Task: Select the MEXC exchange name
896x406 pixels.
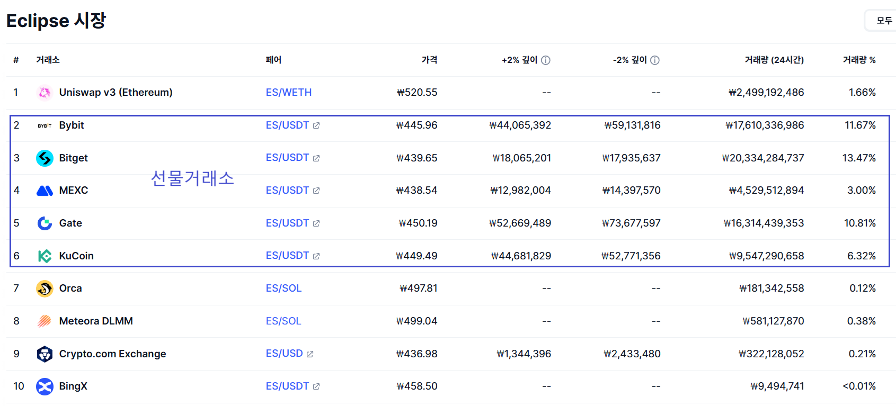Action: pos(74,190)
